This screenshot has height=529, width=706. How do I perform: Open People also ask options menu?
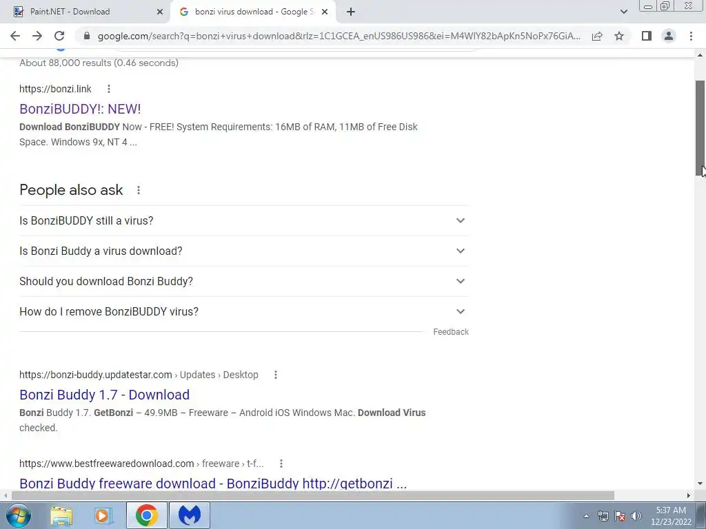coord(138,190)
